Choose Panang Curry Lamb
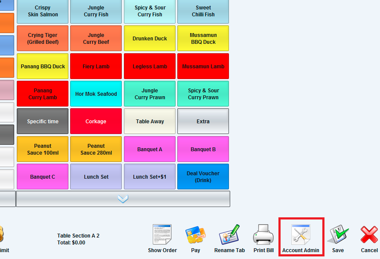Image resolution: width=380 pixels, height=259 pixels. pyautogui.click(x=43, y=94)
